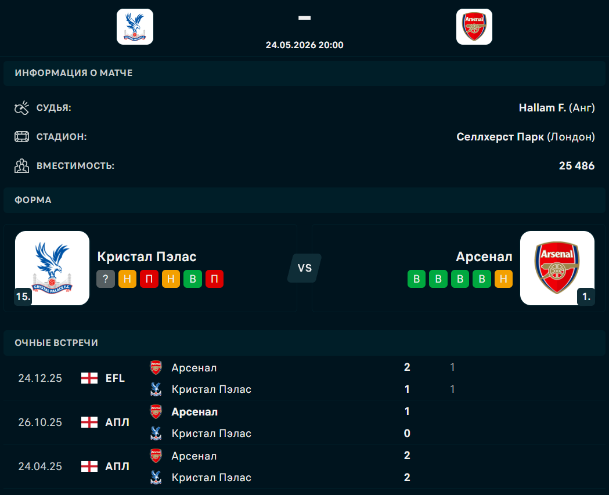609x495 pixels.
Task: Open Arsenal crest in match header
Action: 474,27
